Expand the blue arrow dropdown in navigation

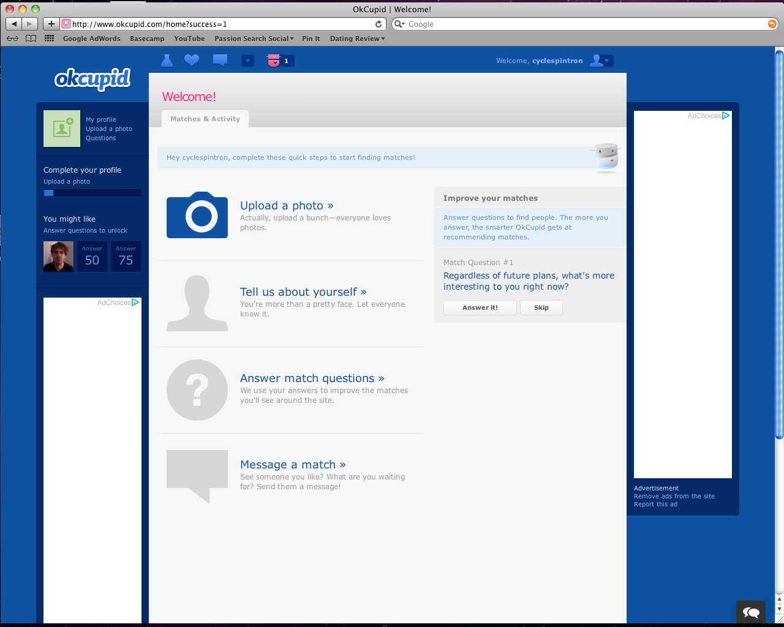click(247, 61)
